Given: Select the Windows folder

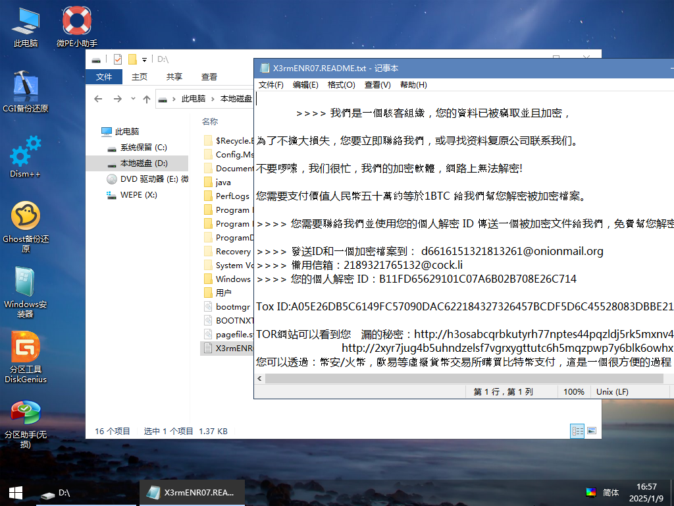Looking at the screenshot, I should (x=227, y=279).
